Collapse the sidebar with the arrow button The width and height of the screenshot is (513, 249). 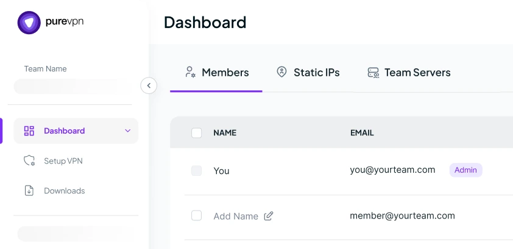click(149, 85)
